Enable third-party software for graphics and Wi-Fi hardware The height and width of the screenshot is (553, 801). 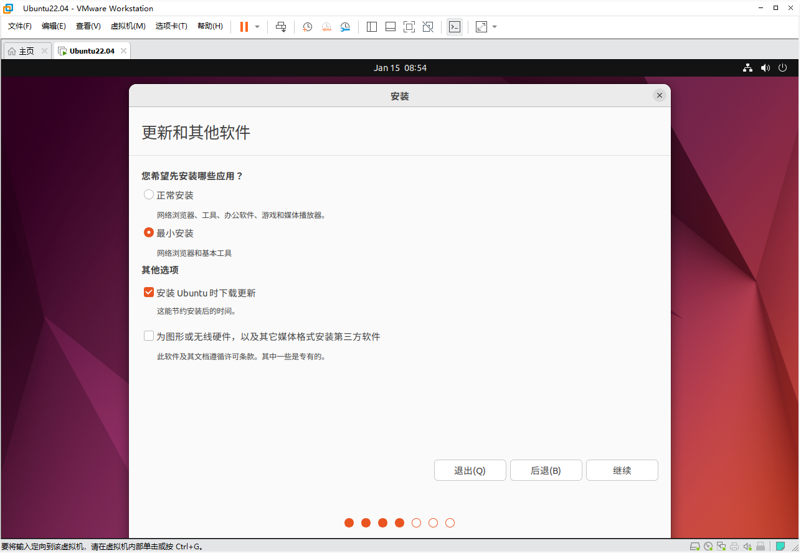(x=148, y=336)
